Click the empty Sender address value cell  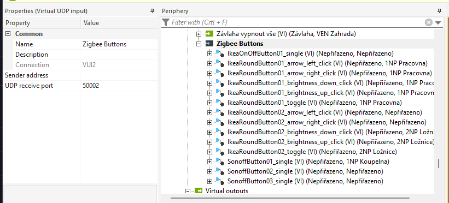[119, 75]
